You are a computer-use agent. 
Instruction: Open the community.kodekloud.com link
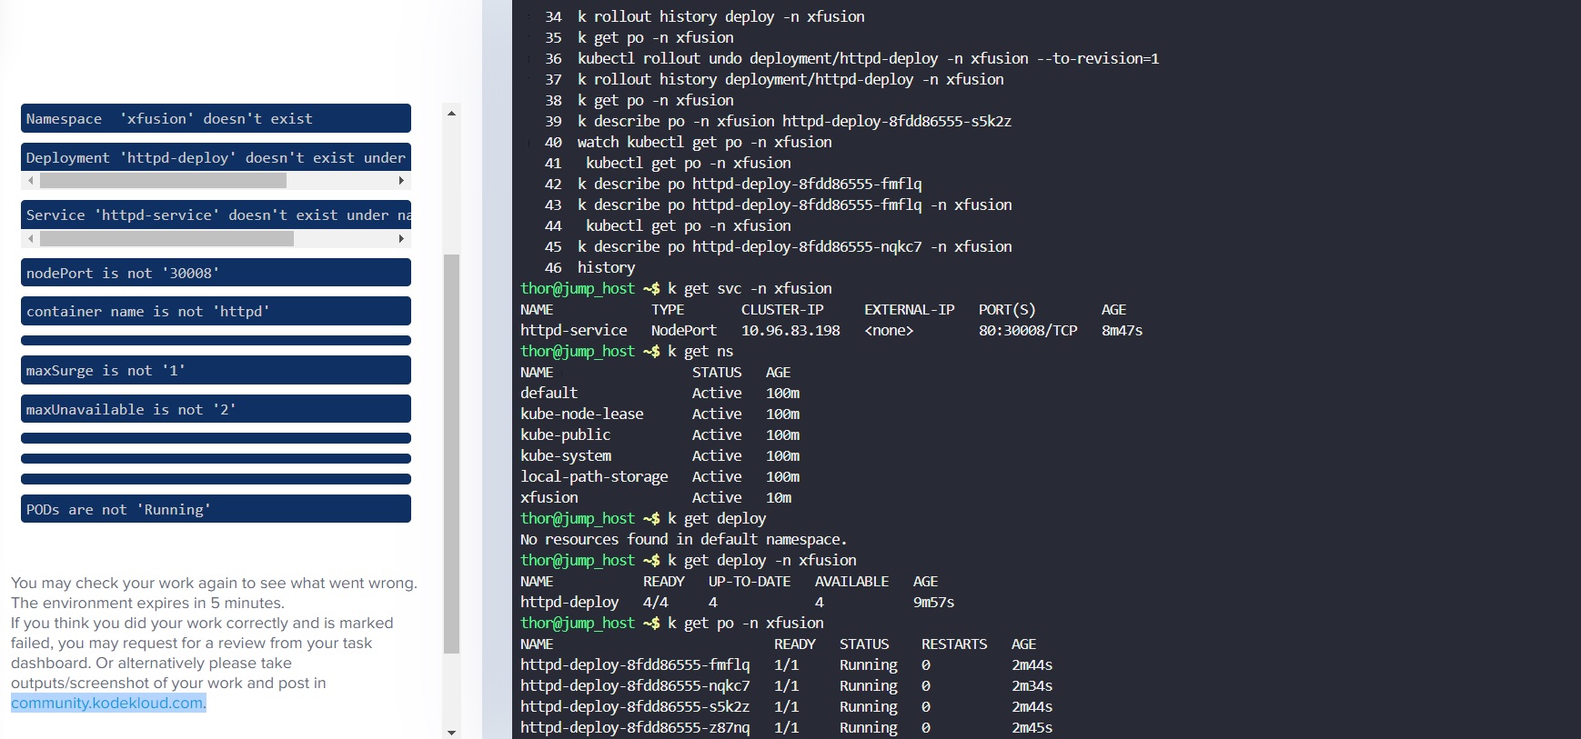point(108,703)
